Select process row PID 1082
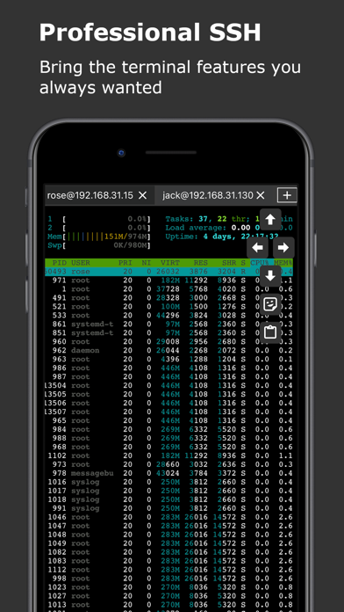 [x=168, y=552]
